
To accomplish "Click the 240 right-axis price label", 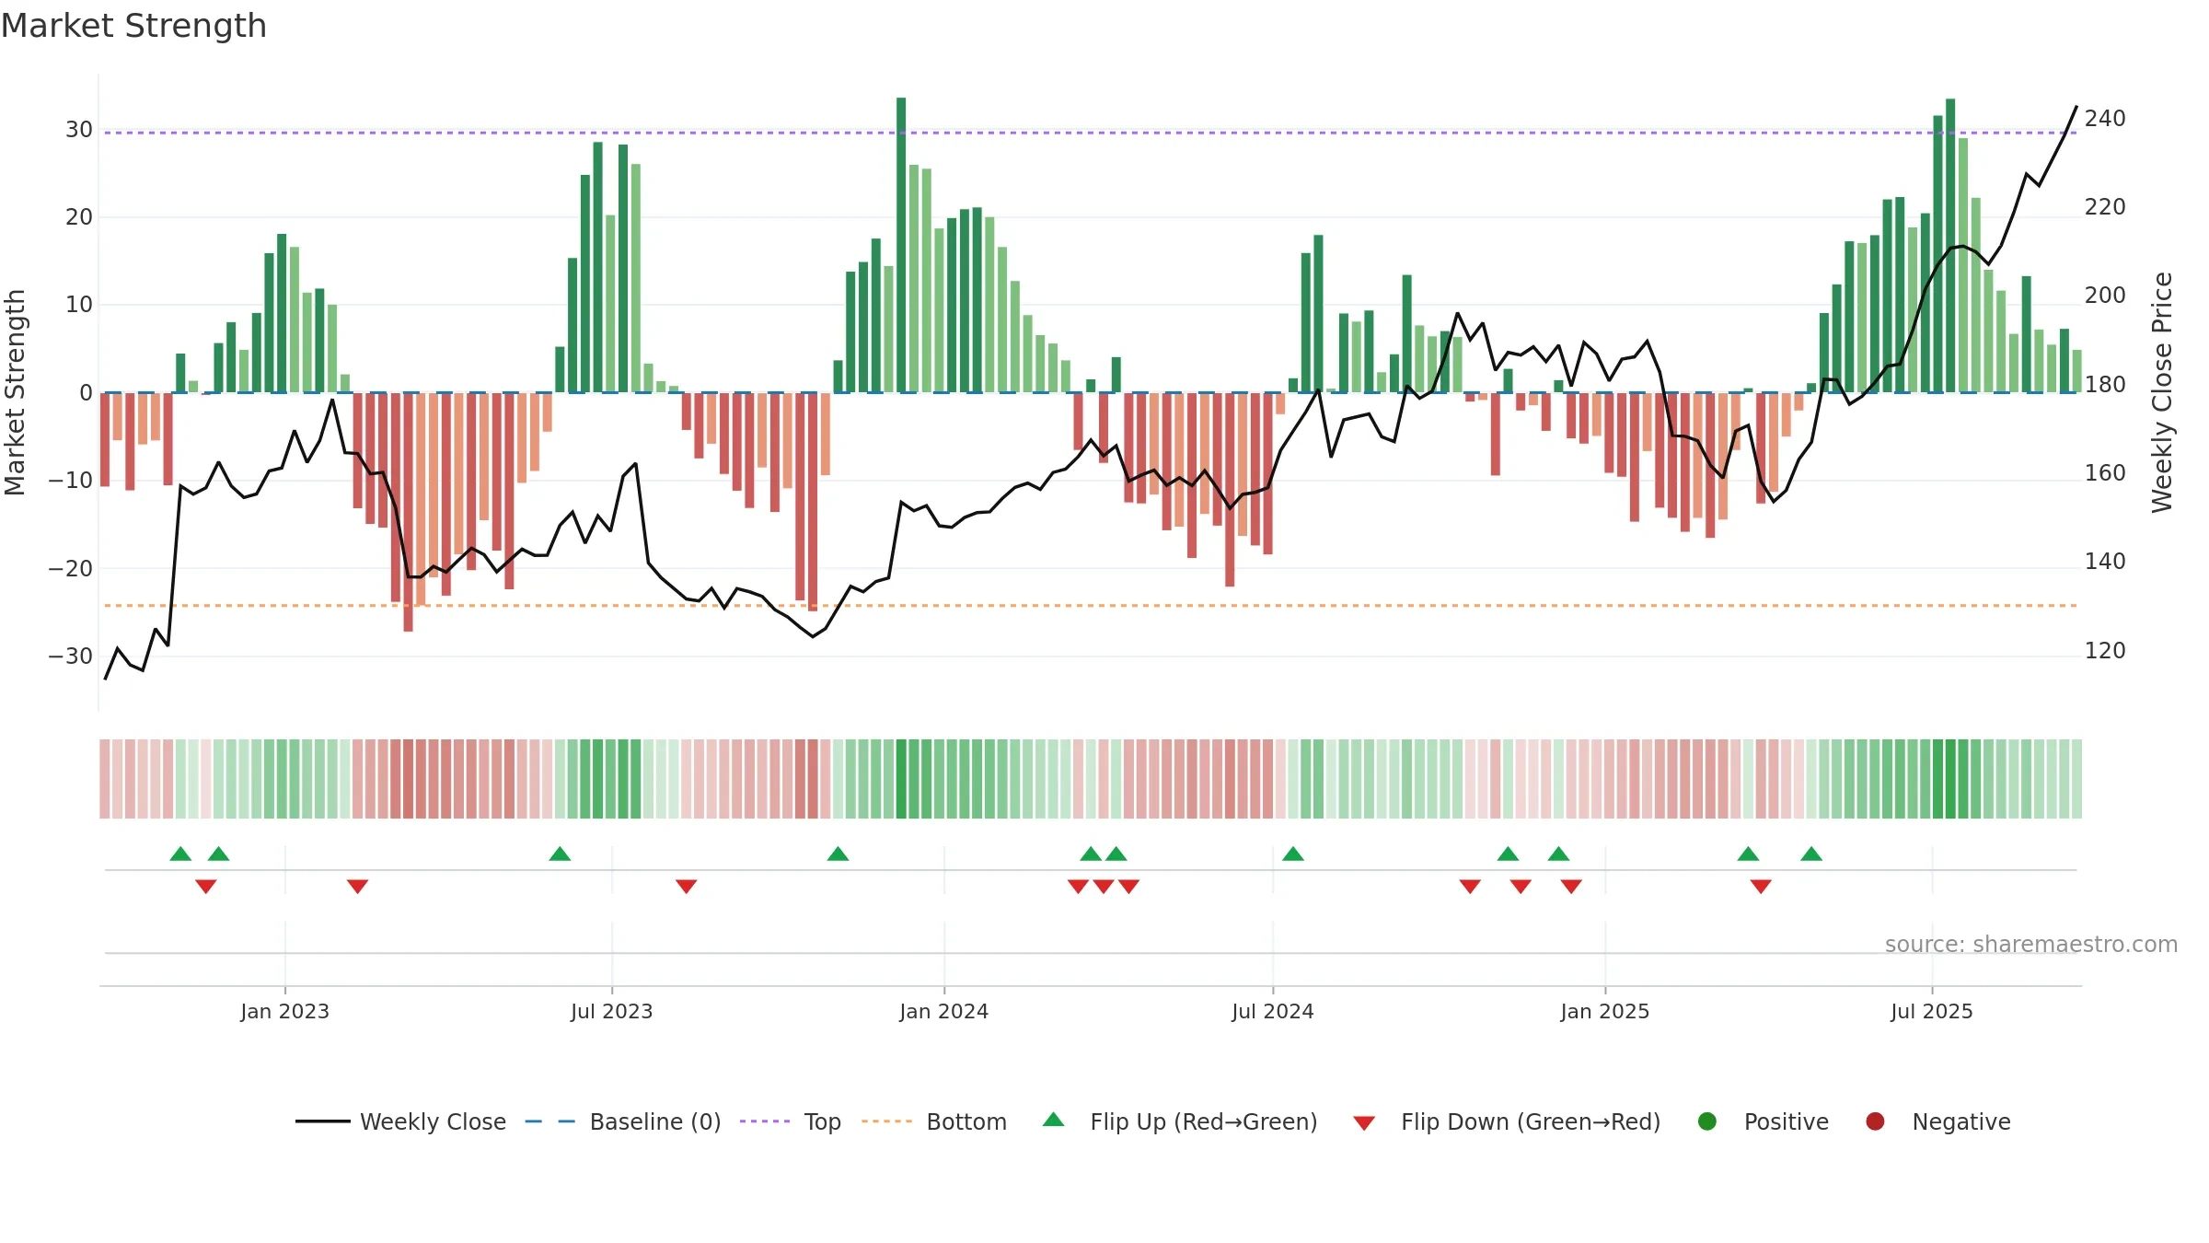I will (2105, 119).
